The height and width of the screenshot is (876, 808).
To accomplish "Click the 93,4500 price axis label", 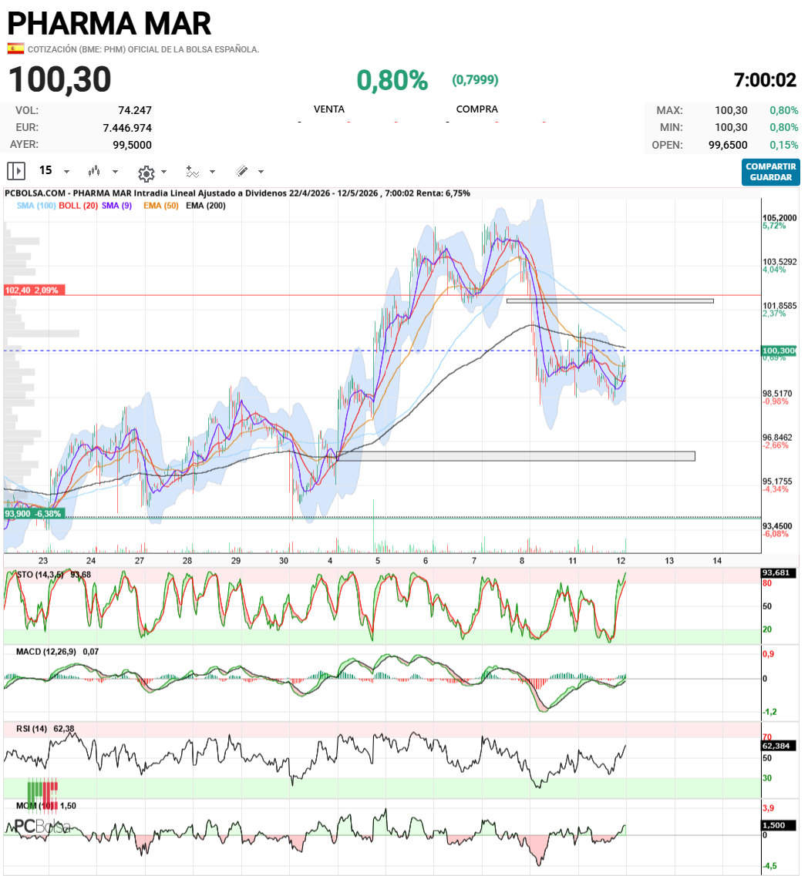I will click(x=777, y=525).
